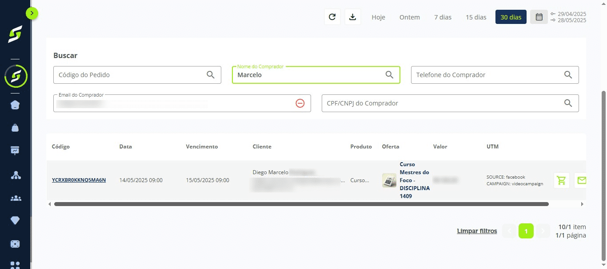The width and height of the screenshot is (607, 269).
Task: Open the diamond icon in sidebar
Action: pyautogui.click(x=15, y=220)
